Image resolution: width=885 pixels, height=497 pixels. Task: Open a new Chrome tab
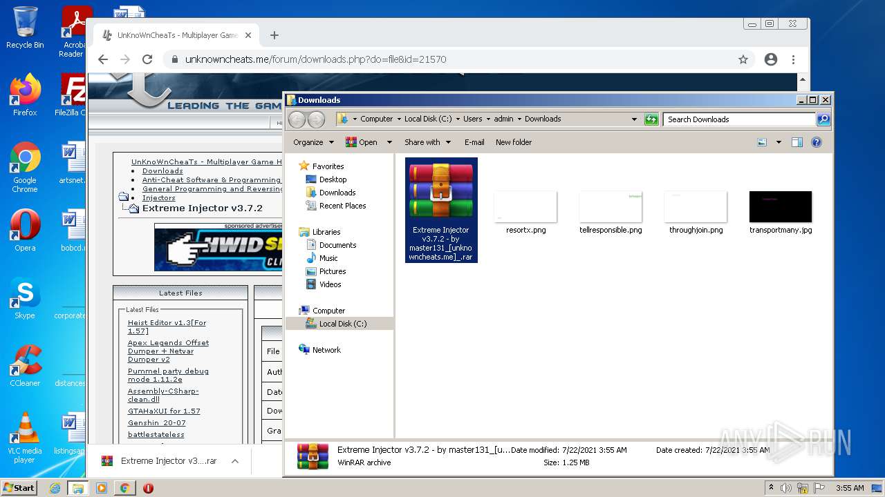(x=274, y=35)
